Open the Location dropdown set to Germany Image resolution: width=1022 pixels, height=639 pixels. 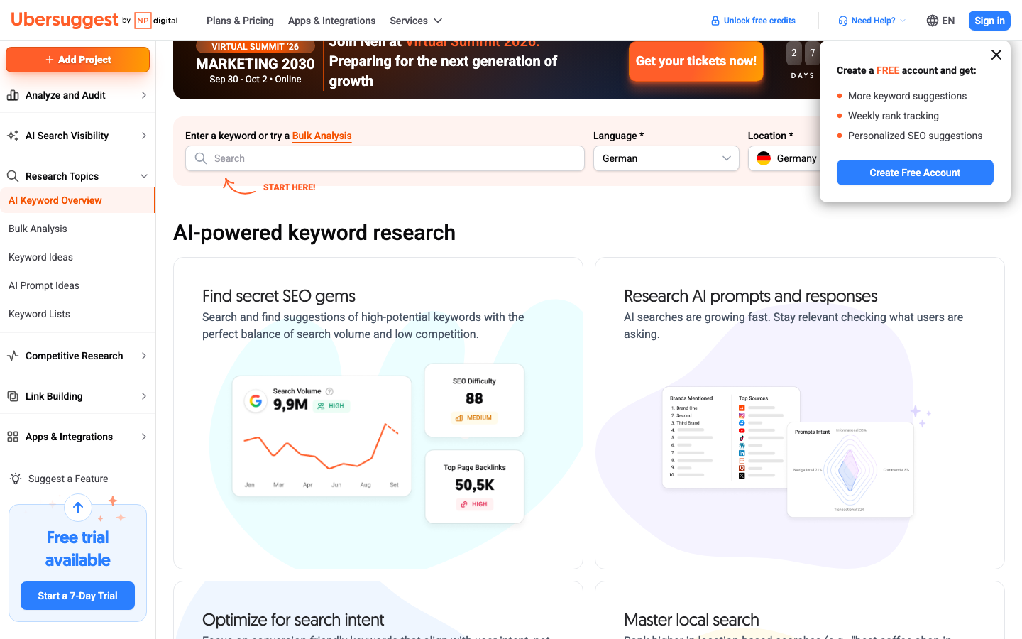(784, 158)
